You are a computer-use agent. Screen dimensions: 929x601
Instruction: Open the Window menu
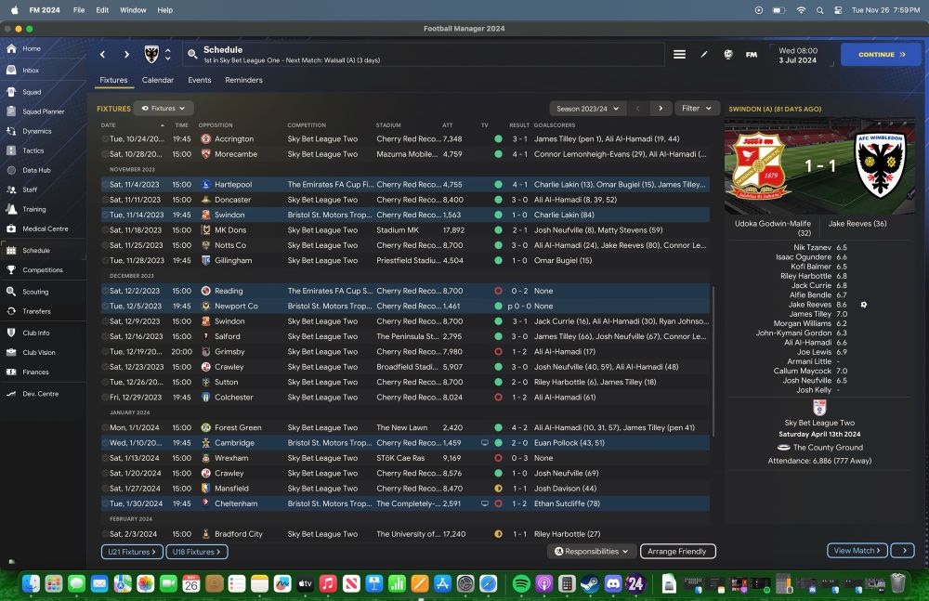pos(133,10)
